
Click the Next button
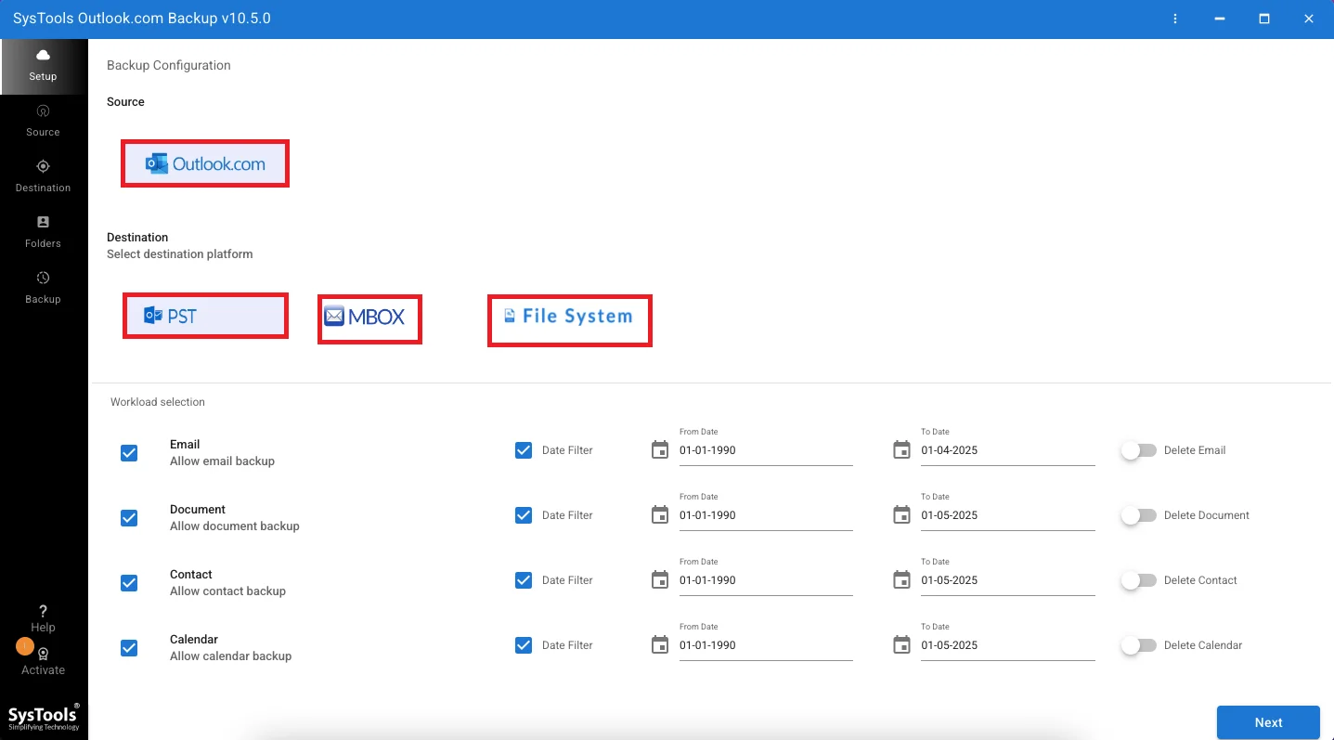pyautogui.click(x=1268, y=722)
